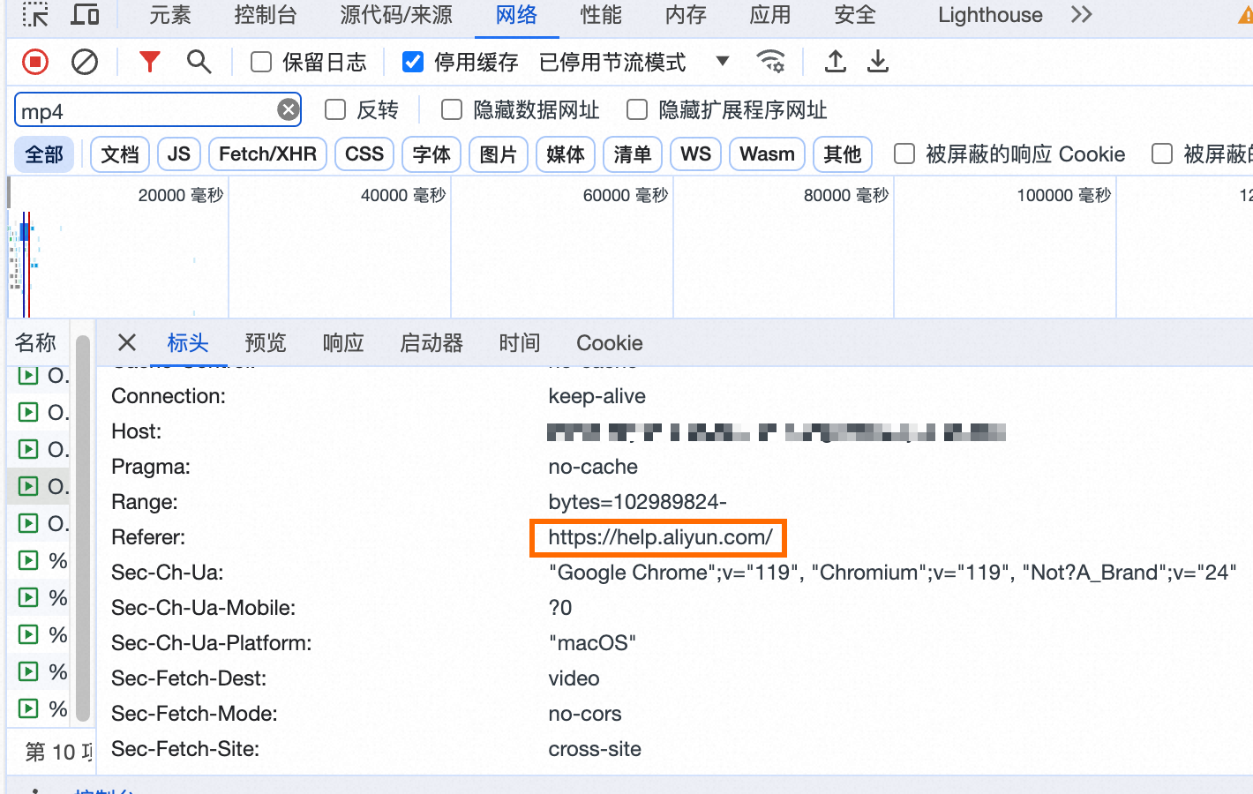This screenshot has height=794, width=1253.
Task: Toggle the device toolbar icon
Action: (85, 15)
